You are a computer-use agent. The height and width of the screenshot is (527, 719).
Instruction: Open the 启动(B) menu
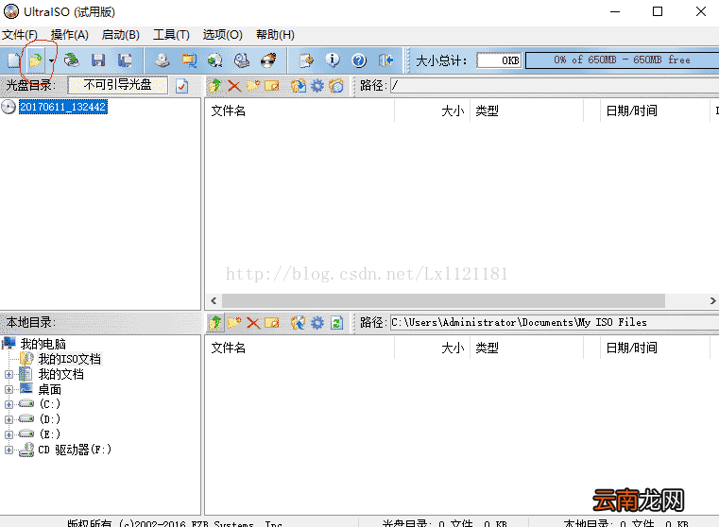(x=120, y=35)
